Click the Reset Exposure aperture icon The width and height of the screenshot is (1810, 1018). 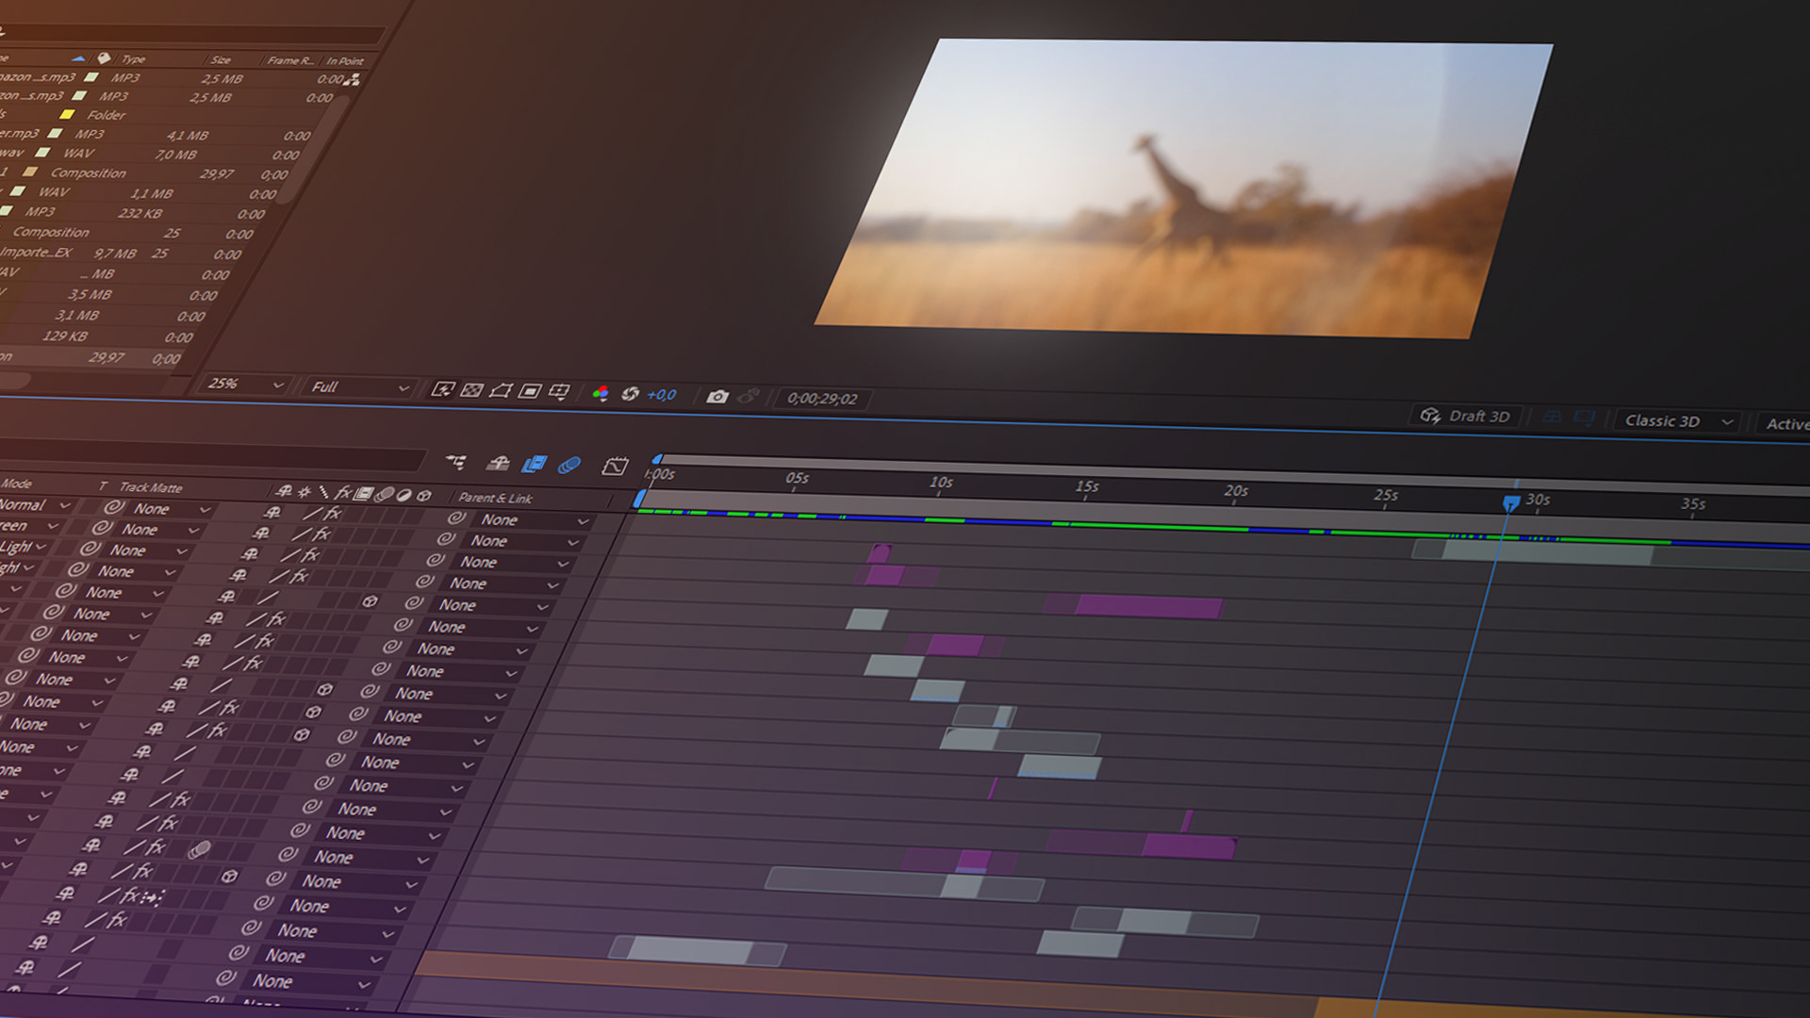click(631, 394)
